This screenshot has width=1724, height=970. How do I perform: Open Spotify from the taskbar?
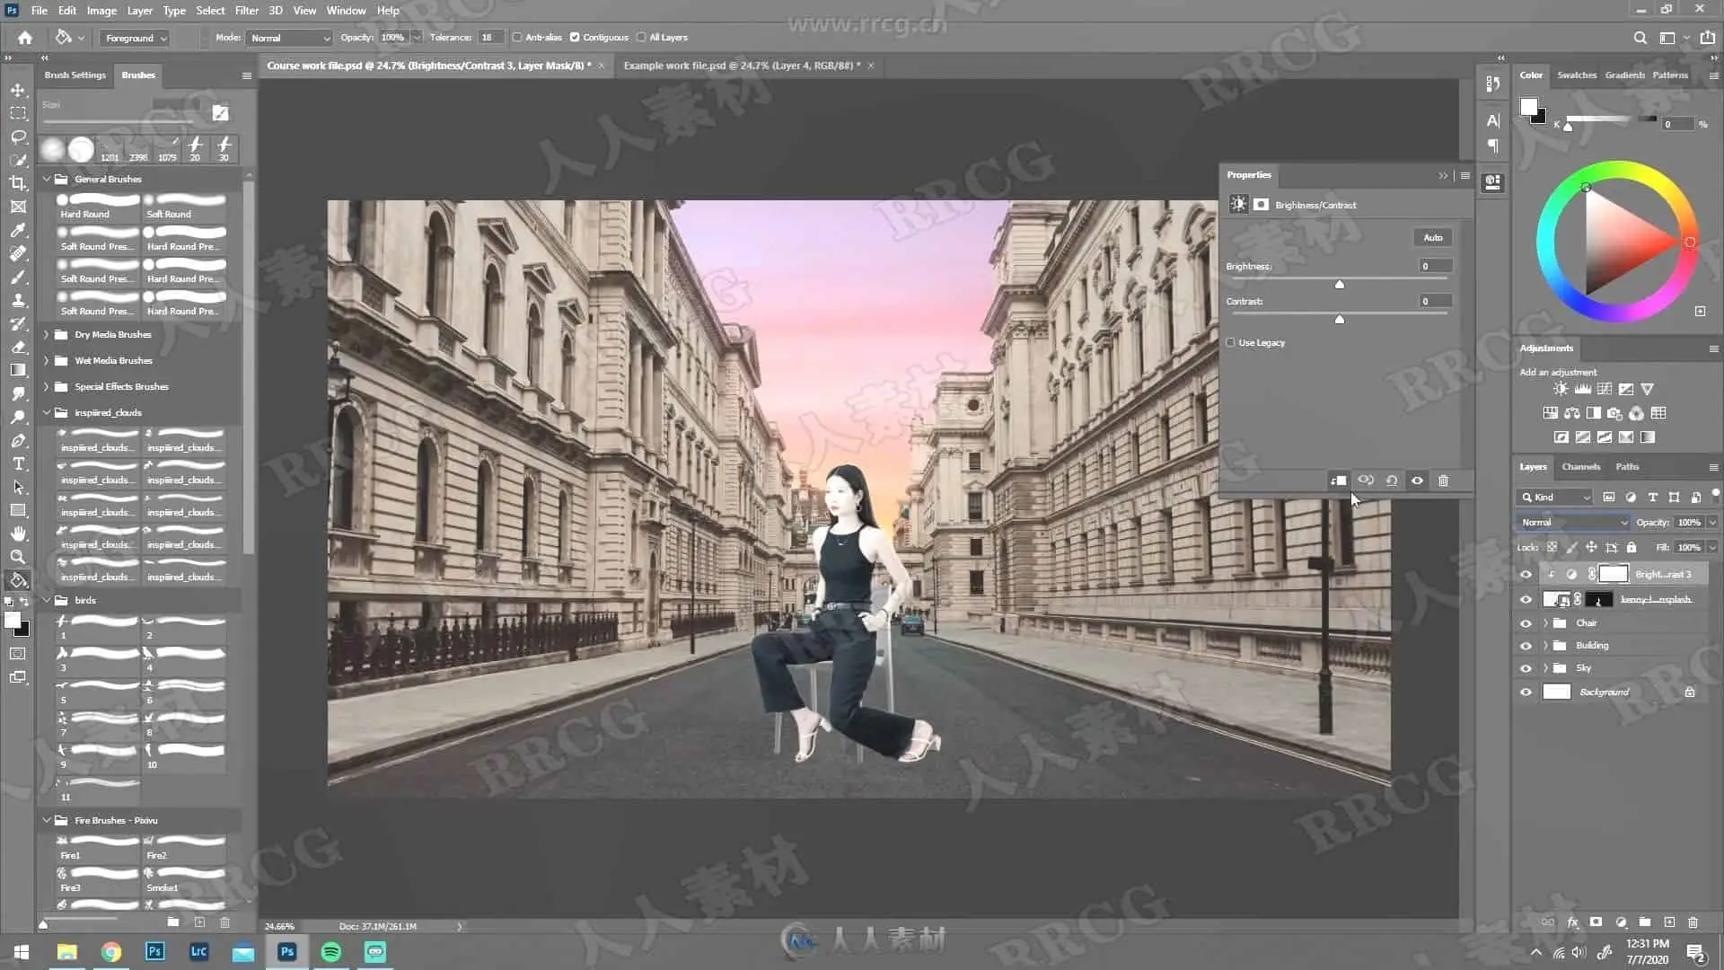point(330,952)
